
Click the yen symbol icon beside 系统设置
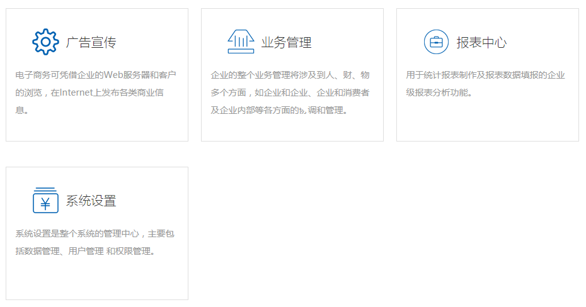(x=45, y=201)
